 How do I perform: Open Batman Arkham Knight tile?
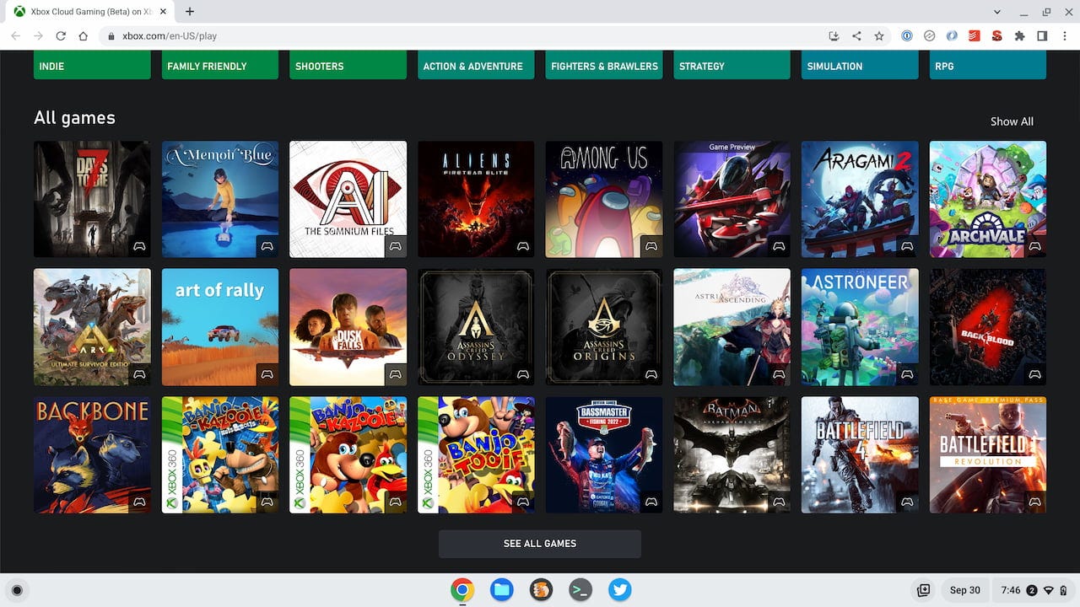click(732, 455)
